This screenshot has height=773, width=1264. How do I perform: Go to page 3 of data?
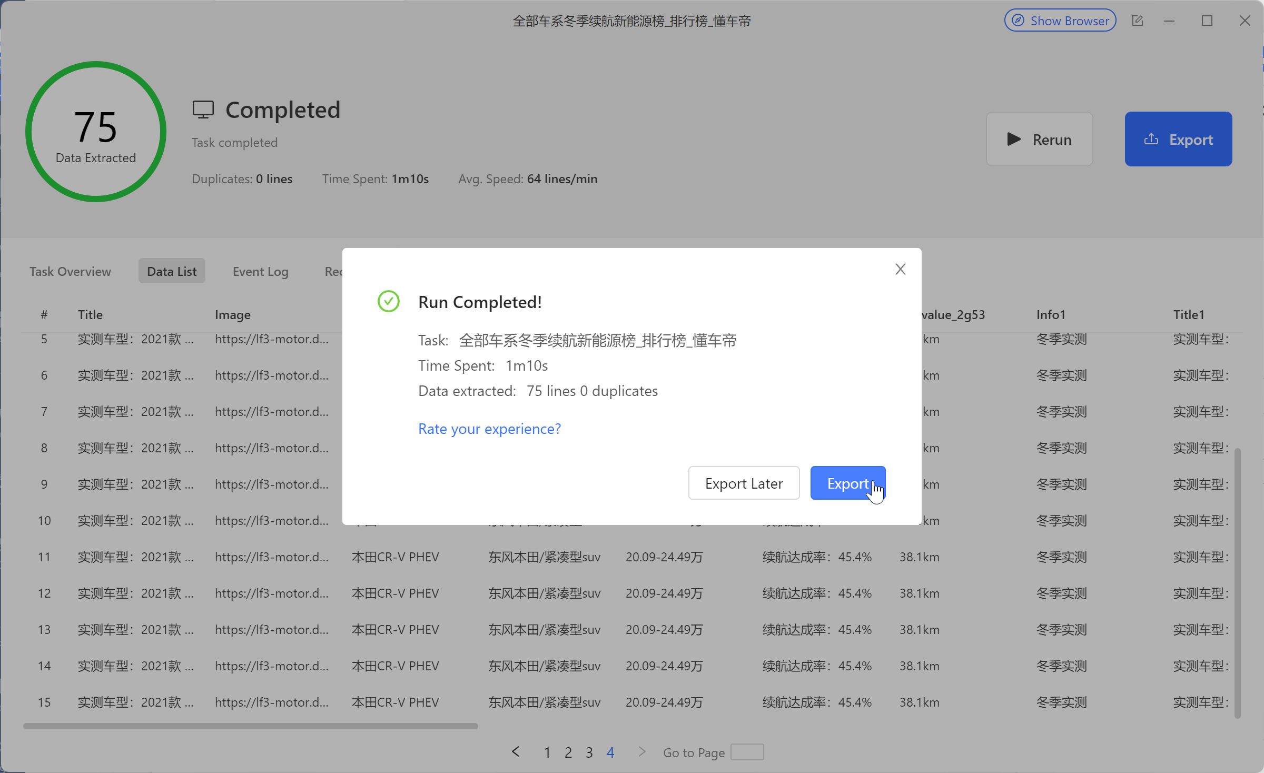(589, 752)
